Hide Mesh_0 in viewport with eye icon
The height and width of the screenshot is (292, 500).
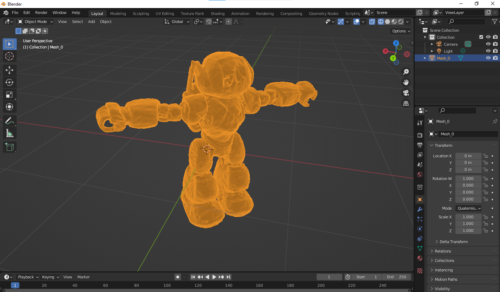click(x=488, y=58)
